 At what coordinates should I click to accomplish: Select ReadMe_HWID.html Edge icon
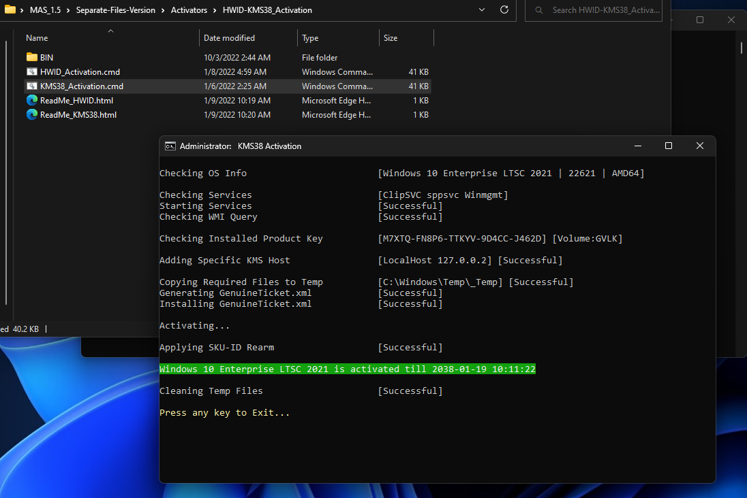coord(32,101)
